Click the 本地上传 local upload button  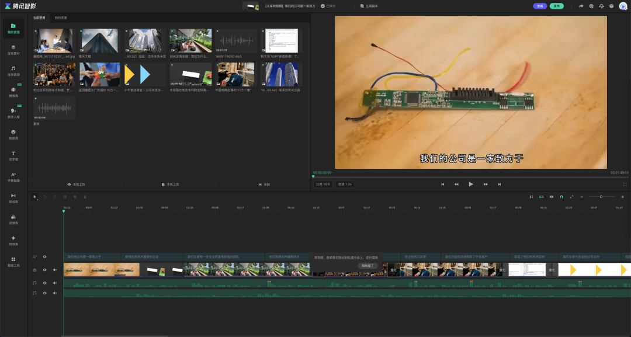77,184
